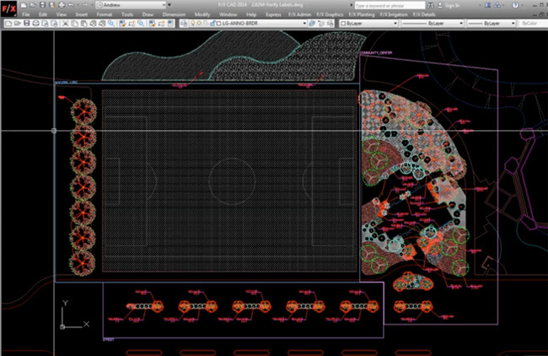Click the F/X application menu logo
548x356 pixels.
tap(8, 9)
